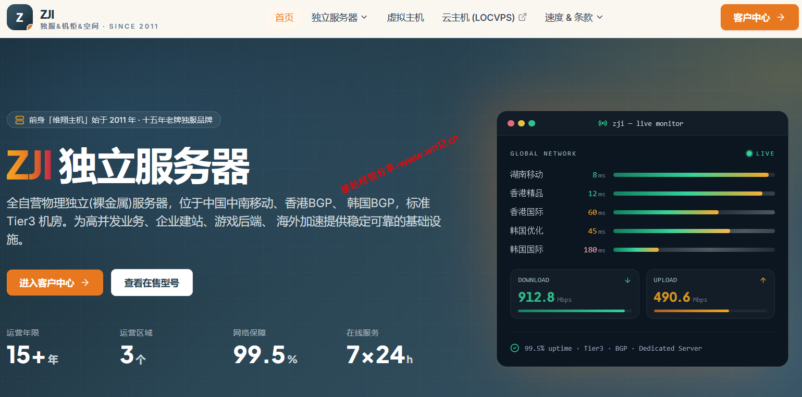This screenshot has width=802, height=397.
Task: Expand the 独立服务器 dropdown menu
Action: [x=339, y=17]
